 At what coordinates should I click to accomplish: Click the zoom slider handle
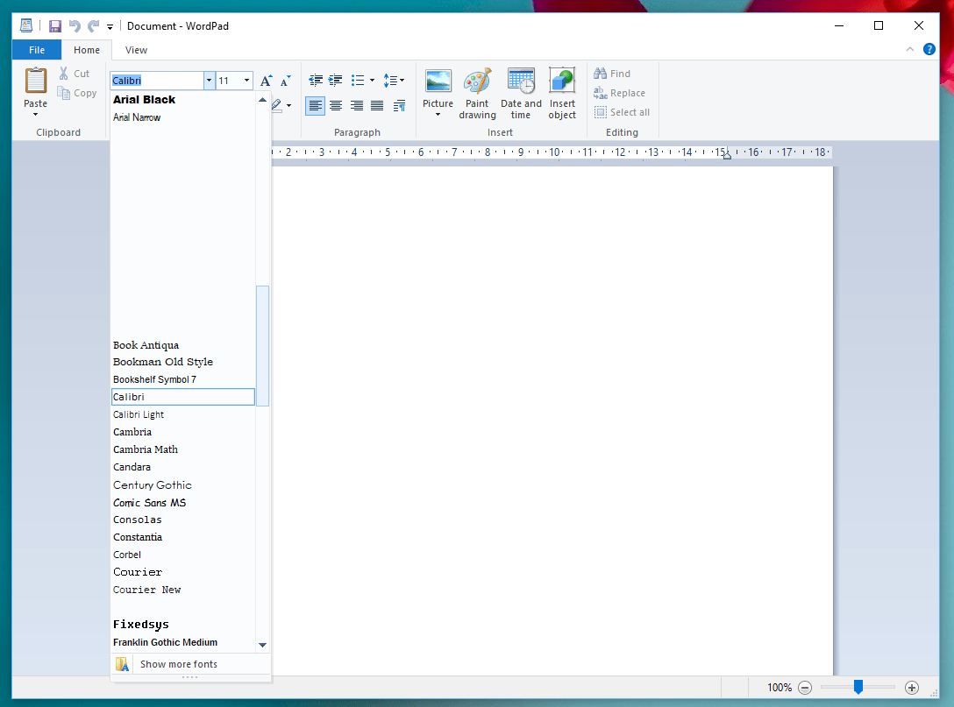click(x=858, y=687)
